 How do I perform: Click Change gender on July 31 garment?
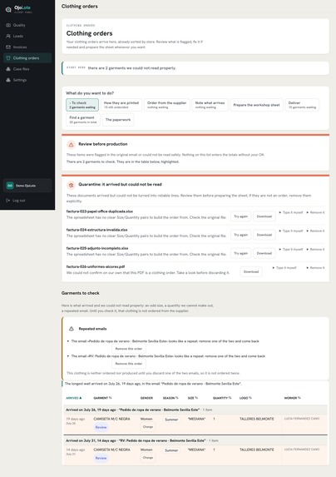pyautogui.click(x=148, y=458)
